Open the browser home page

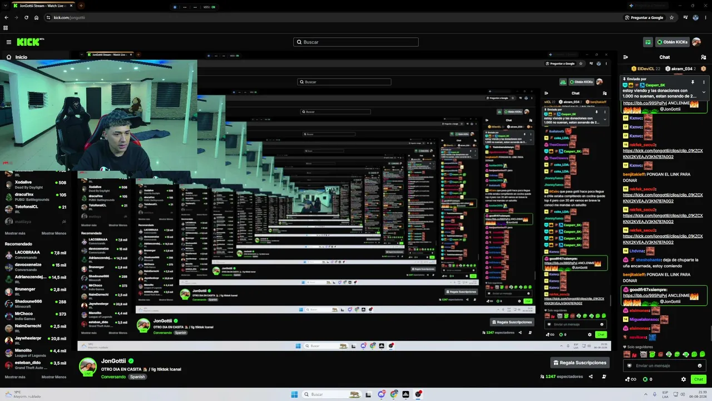coord(36,17)
